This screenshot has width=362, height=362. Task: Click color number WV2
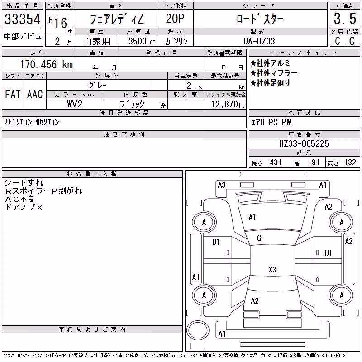(75, 104)
